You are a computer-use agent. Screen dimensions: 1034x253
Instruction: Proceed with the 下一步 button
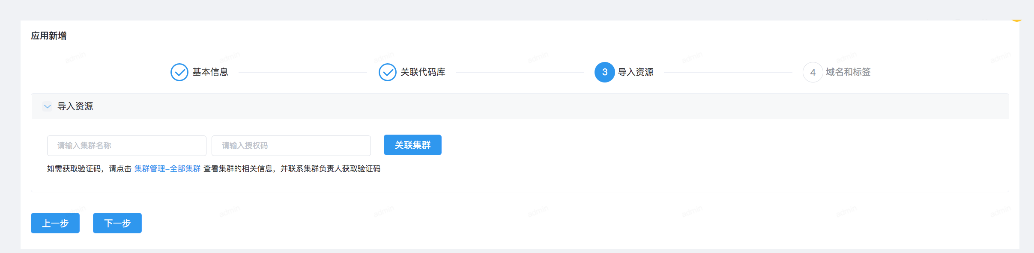click(x=117, y=223)
